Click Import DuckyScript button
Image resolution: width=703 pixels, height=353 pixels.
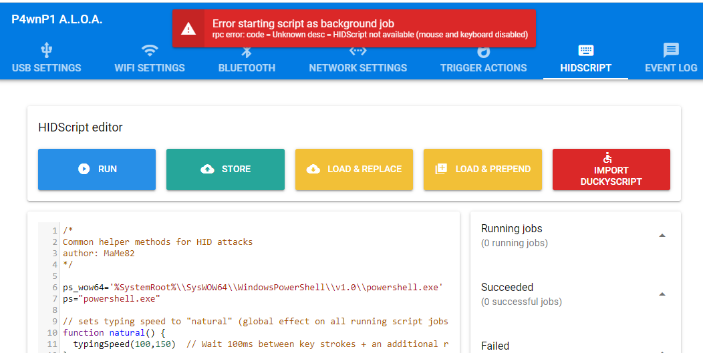[611, 169]
